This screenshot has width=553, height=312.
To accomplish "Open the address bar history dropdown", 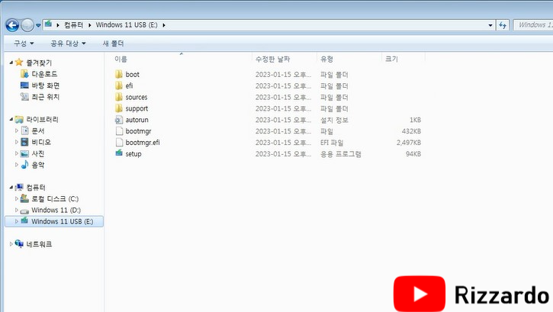I will click(x=490, y=25).
